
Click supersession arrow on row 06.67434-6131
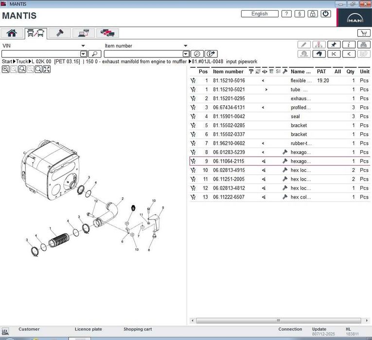(x=263, y=107)
